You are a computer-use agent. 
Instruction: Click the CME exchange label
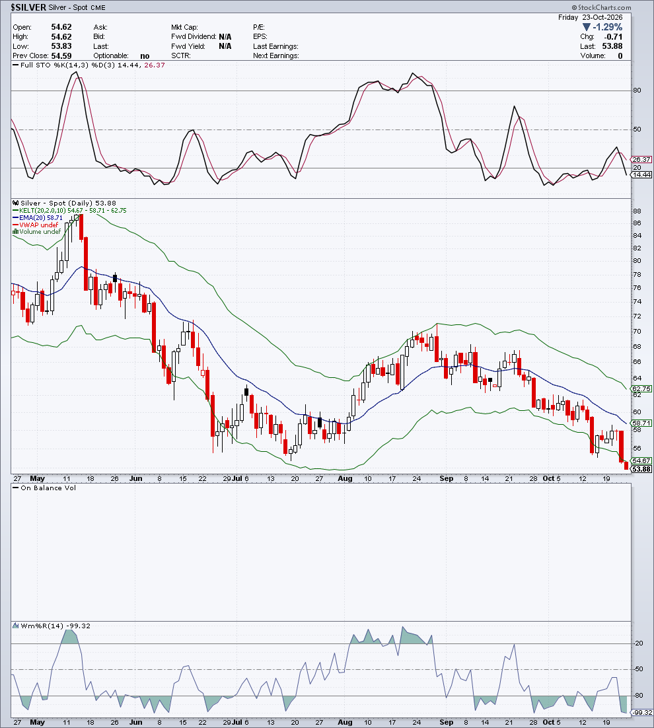click(98, 8)
